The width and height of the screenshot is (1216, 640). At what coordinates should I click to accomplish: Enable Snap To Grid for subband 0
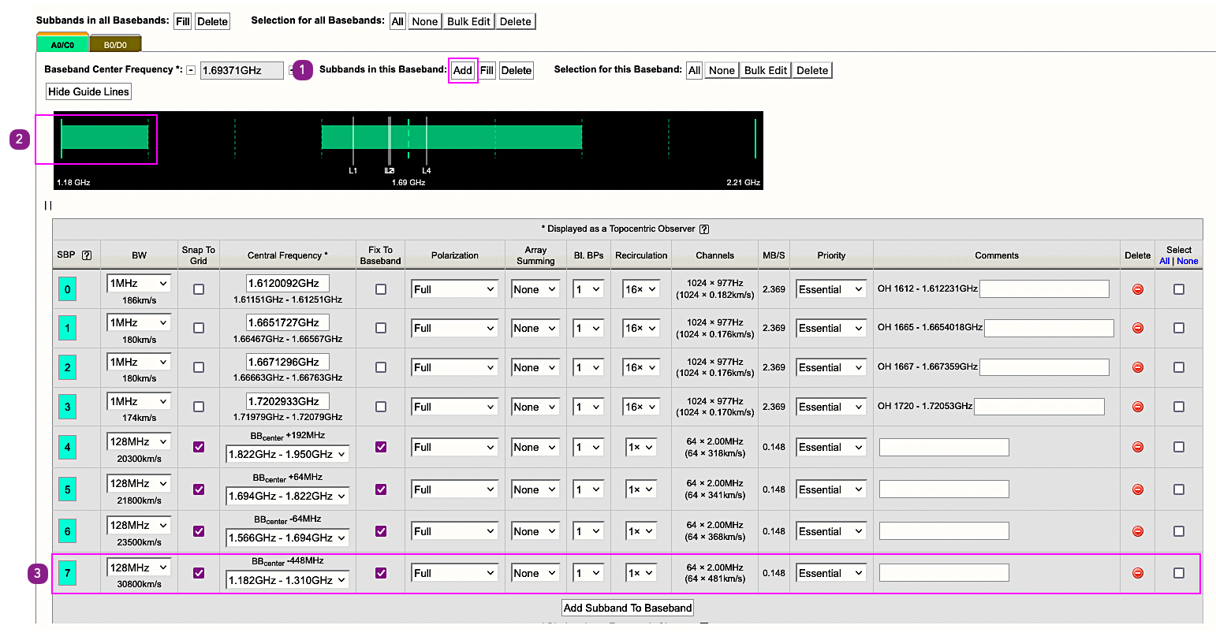pyautogui.click(x=199, y=289)
